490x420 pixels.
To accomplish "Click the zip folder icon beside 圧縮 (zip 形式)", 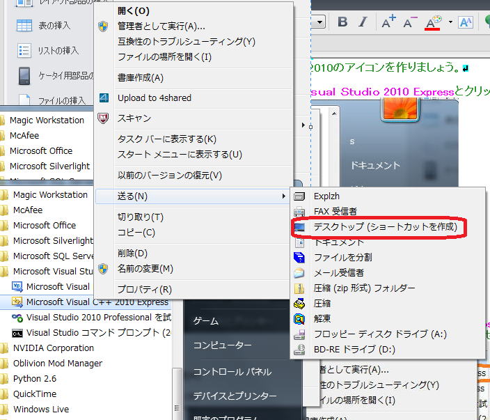I will 299,288.
